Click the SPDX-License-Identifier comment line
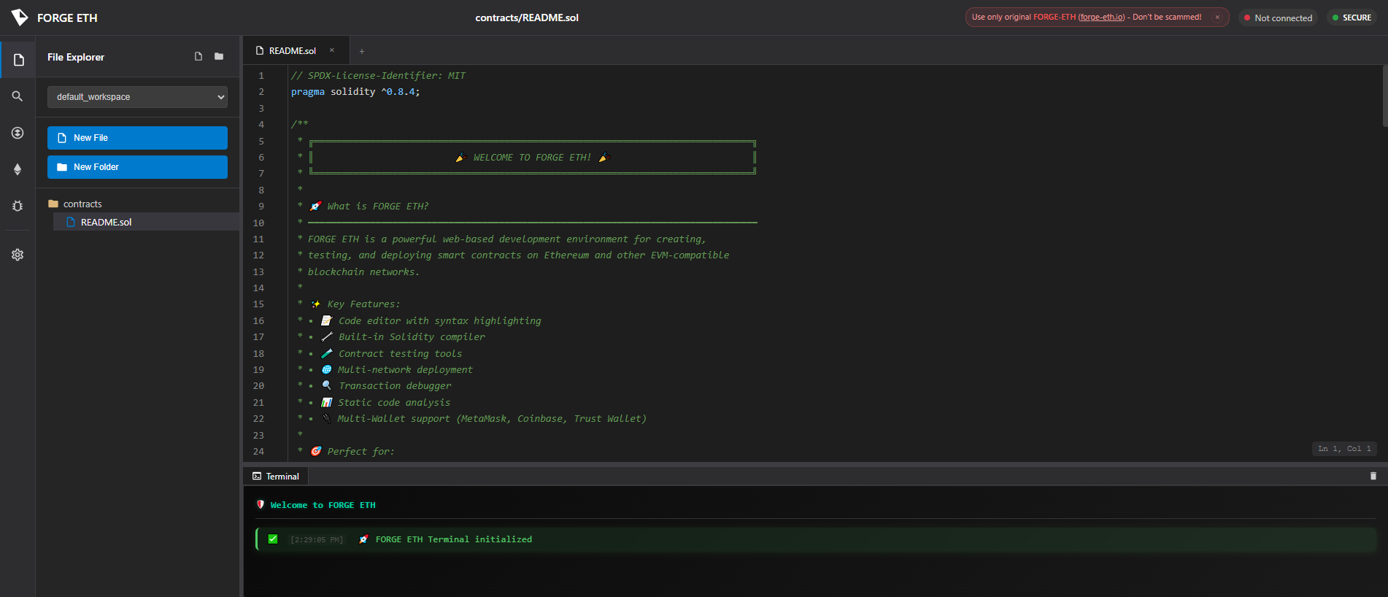Image resolution: width=1388 pixels, height=597 pixels. pyautogui.click(x=378, y=76)
